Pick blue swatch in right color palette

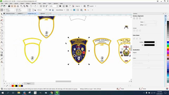pyautogui.click(x=168, y=42)
